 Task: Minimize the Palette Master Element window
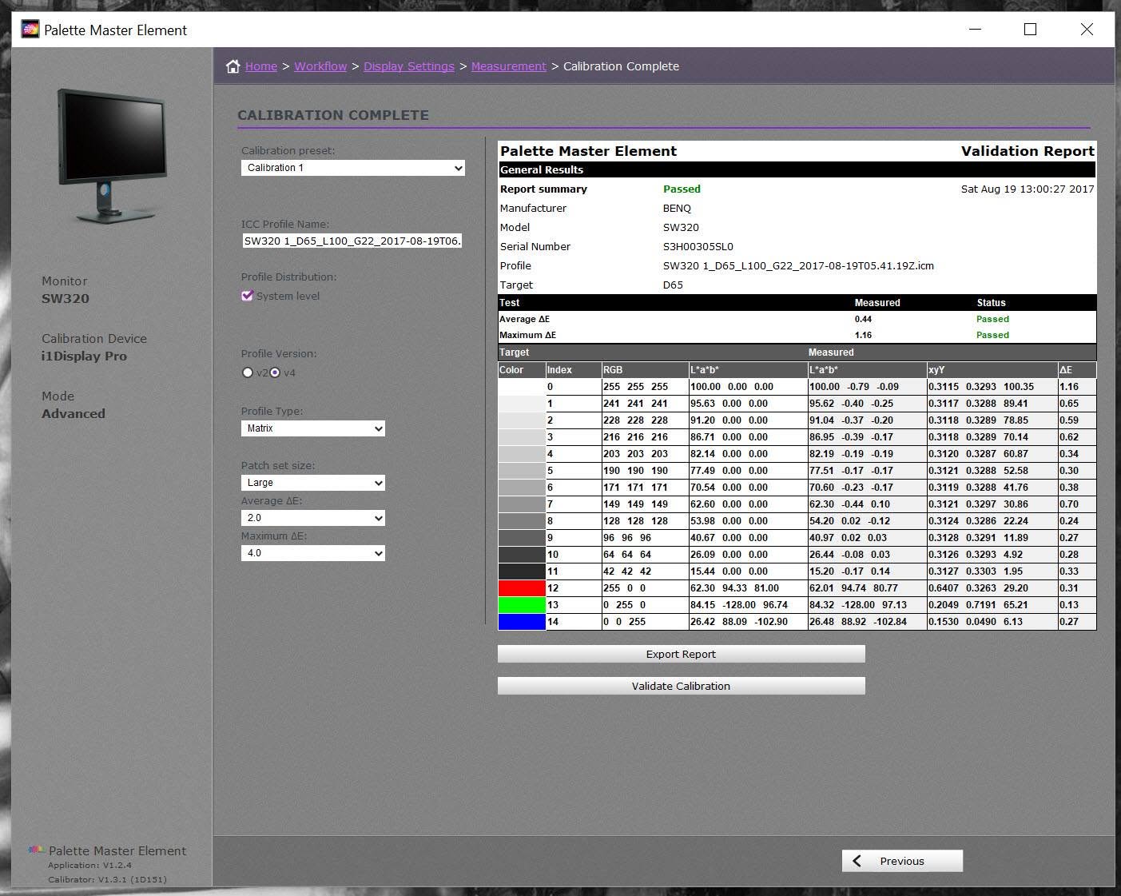click(x=975, y=30)
